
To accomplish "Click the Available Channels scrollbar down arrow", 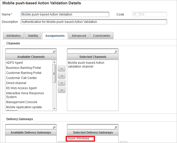I will (54, 108).
